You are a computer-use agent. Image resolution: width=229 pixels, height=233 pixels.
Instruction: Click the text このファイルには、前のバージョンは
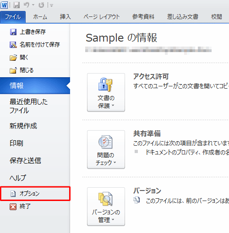[187, 201]
